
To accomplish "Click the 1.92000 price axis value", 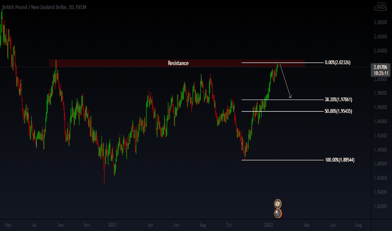I will (380, 136).
